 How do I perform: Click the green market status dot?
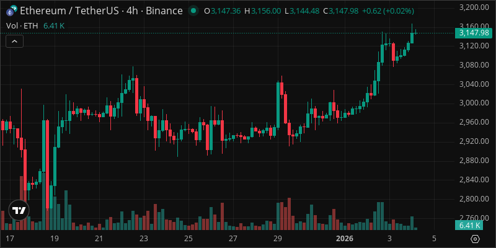(193, 11)
